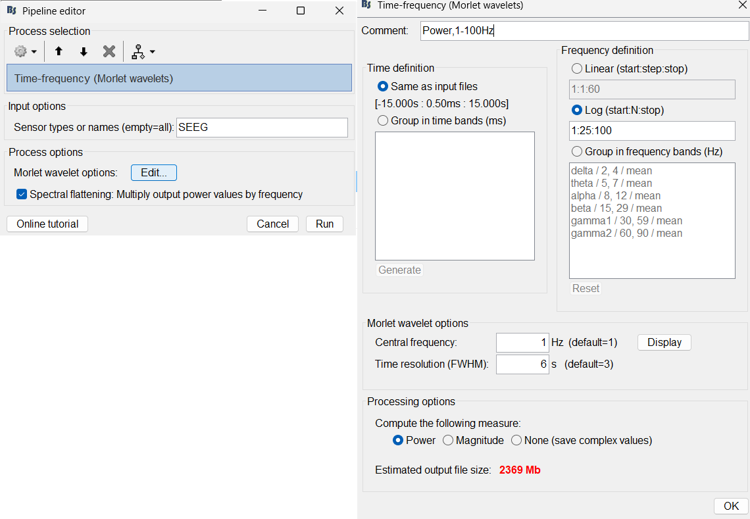Screen dimensions: 750x519
Task: Select the Time-frequency (Morlet wavelets) process
Action: pyautogui.click(x=179, y=78)
